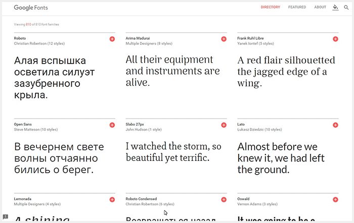
Task: Add Arima Madurai using its plus icon
Action: pos(224,39)
